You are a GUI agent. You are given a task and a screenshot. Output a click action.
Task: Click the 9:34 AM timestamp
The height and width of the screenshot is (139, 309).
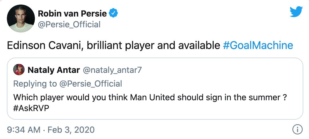click(23, 130)
